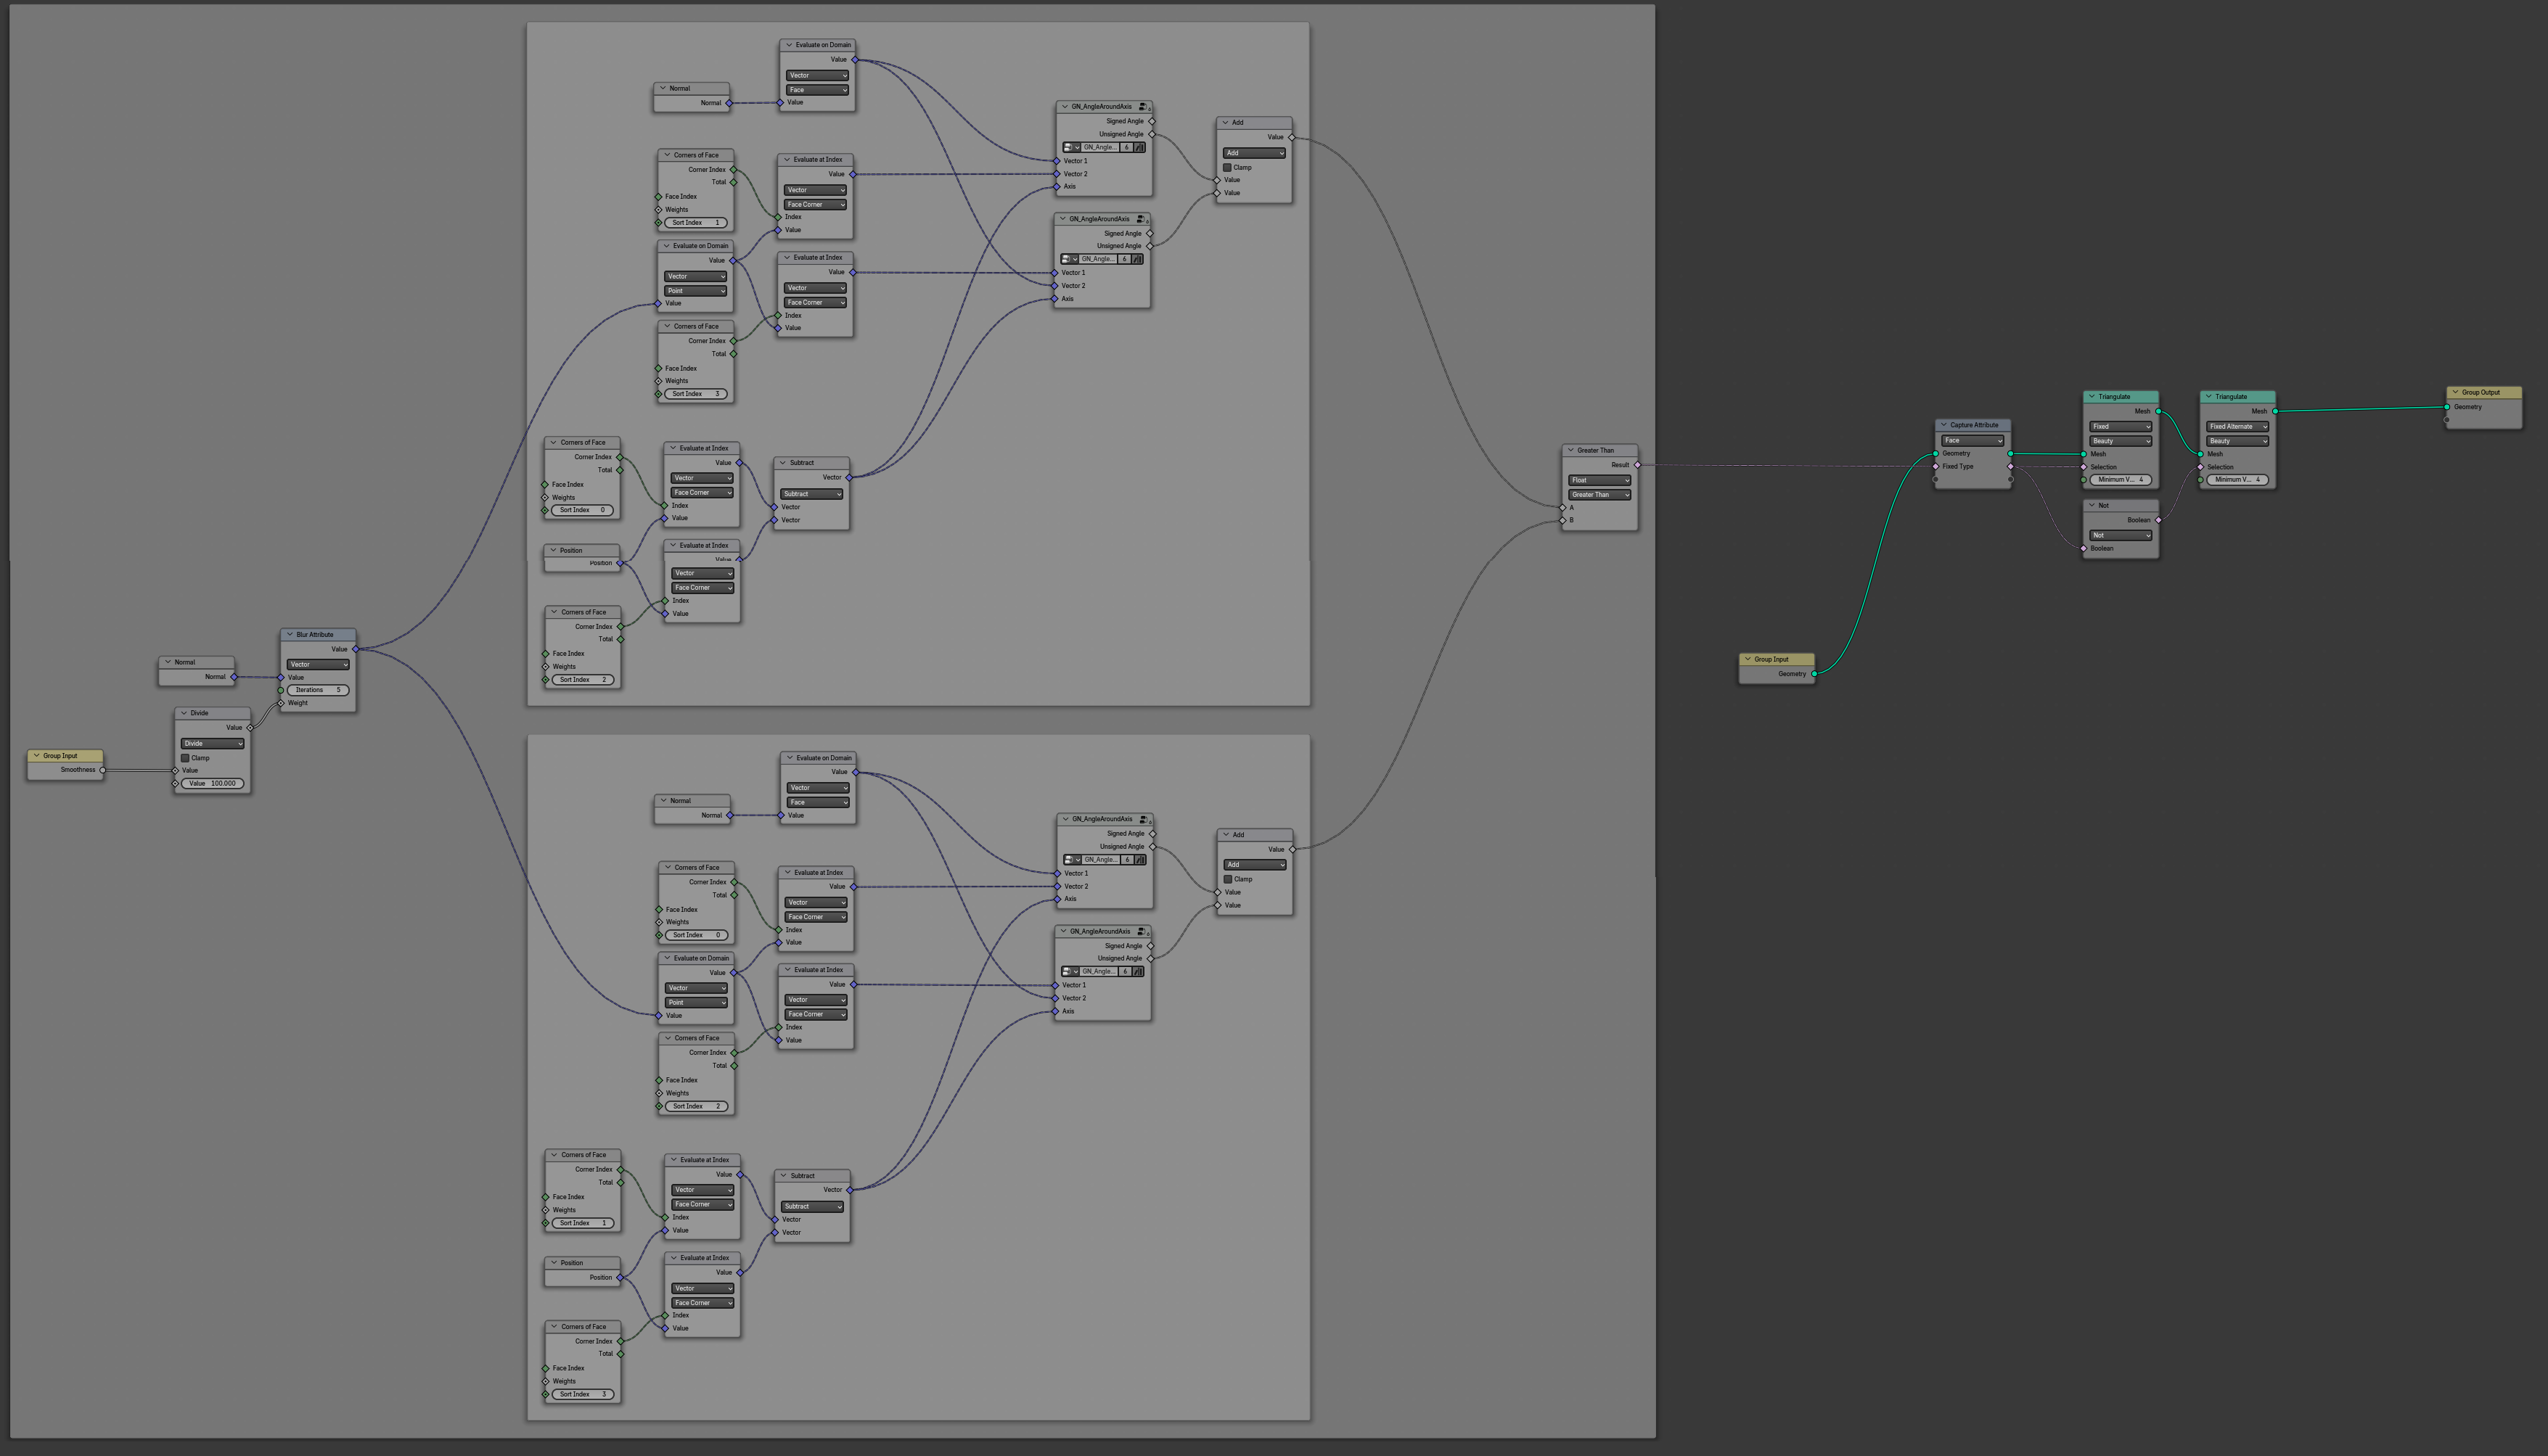The width and height of the screenshot is (2548, 1456).
Task: Click Smoothness socket on the left Group Input
Action: tap(103, 770)
